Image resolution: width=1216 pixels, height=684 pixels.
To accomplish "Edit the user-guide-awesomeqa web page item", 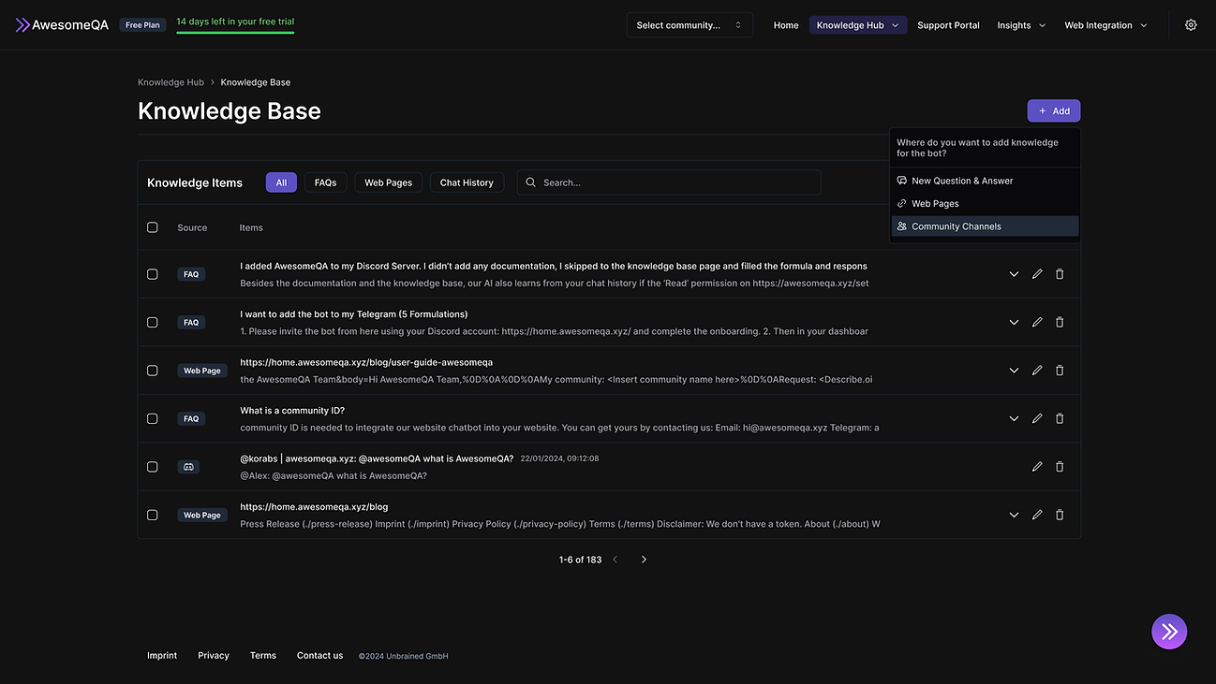I will point(1037,371).
